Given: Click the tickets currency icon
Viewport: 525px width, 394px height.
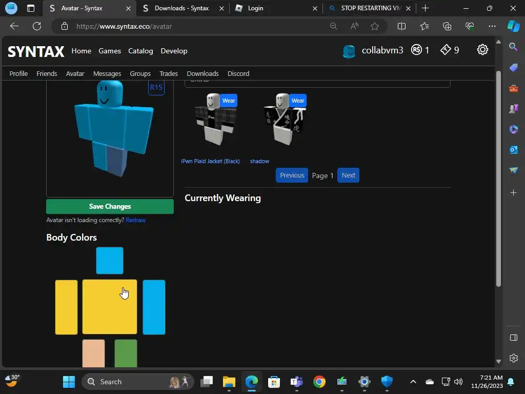Looking at the screenshot, I should [x=446, y=50].
